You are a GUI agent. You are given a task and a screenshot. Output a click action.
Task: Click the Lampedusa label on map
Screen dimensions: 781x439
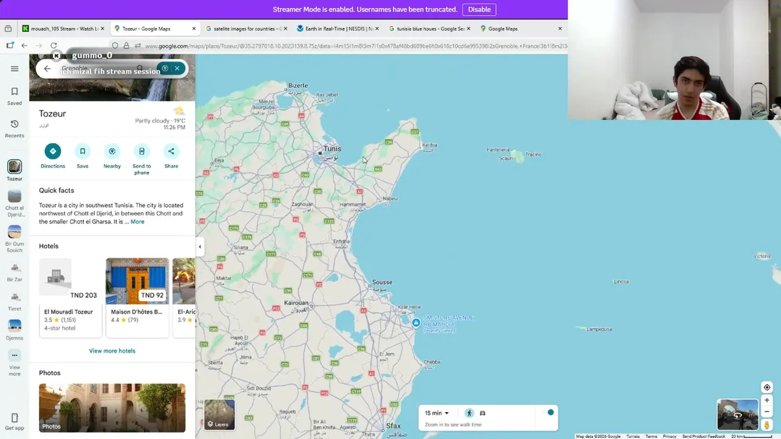pyautogui.click(x=599, y=329)
